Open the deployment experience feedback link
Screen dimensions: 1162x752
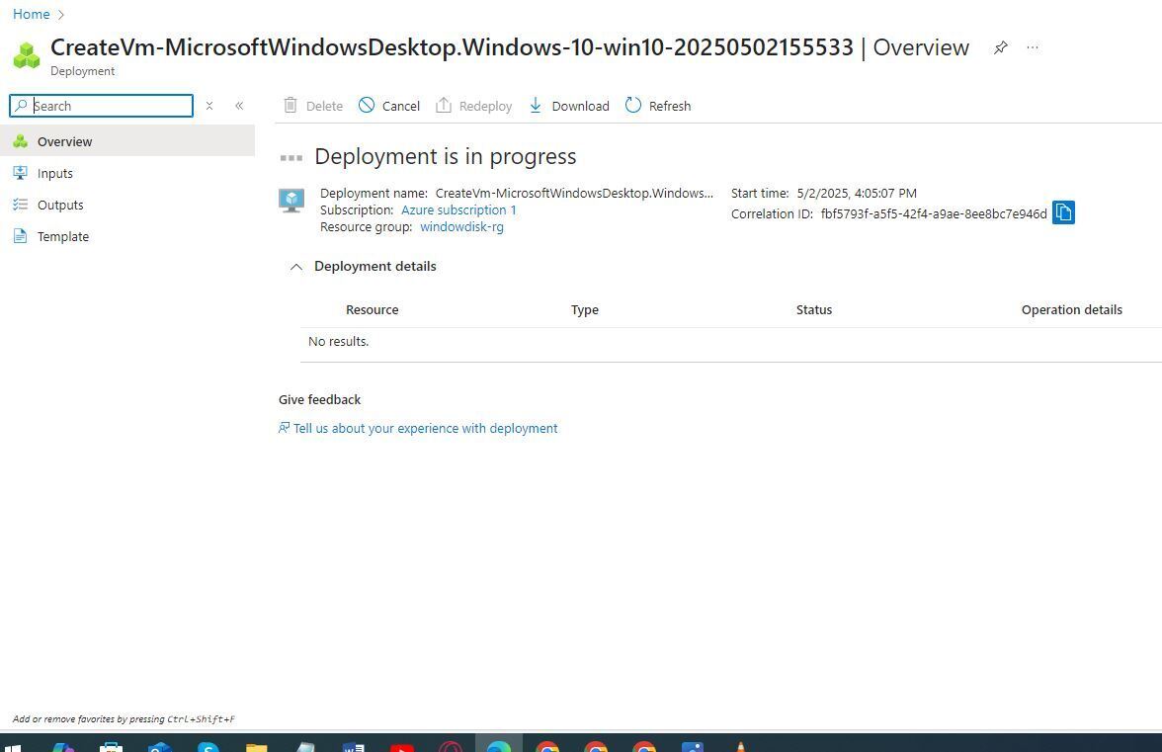click(418, 428)
